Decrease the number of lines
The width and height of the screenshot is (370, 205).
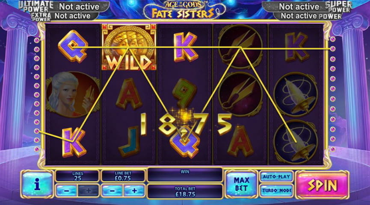click(x=67, y=190)
